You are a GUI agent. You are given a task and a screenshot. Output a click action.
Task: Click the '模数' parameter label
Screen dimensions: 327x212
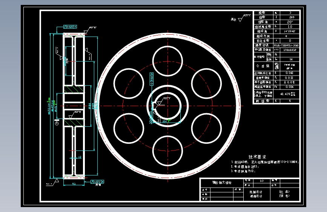coord(262,13)
